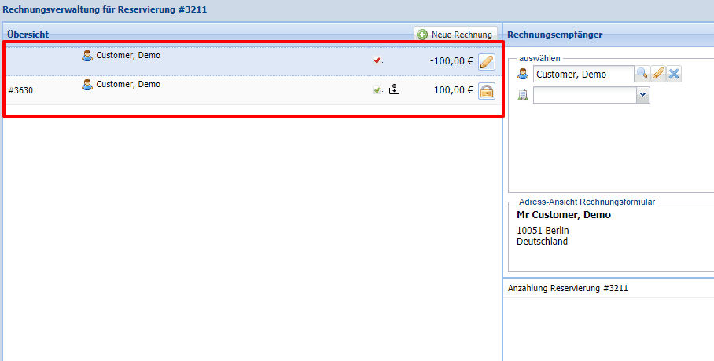This screenshot has height=361, width=714.
Task: Click Anzahlung Reservierung #3211 entry
Action: [x=568, y=289]
